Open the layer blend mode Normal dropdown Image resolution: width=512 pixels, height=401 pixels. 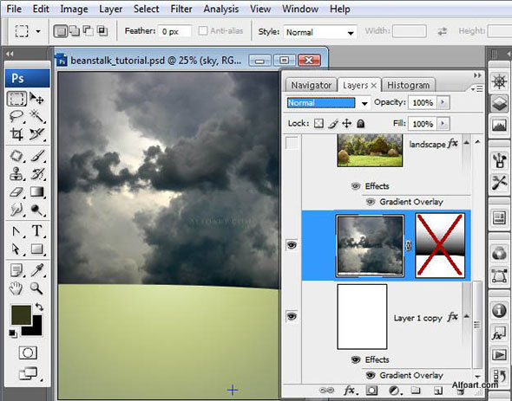[328, 103]
